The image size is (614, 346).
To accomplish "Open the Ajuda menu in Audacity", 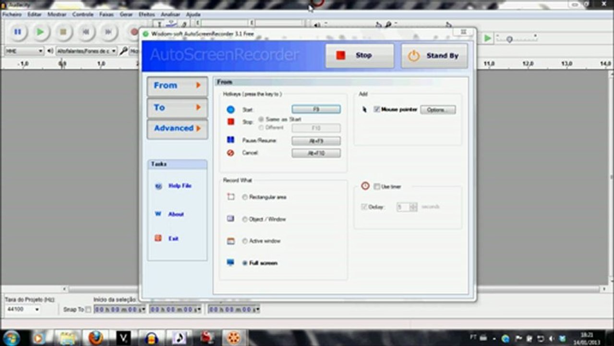I will (193, 14).
